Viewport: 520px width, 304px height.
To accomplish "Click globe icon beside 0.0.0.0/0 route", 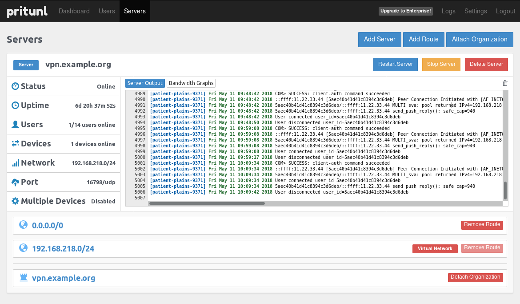I will point(23,225).
